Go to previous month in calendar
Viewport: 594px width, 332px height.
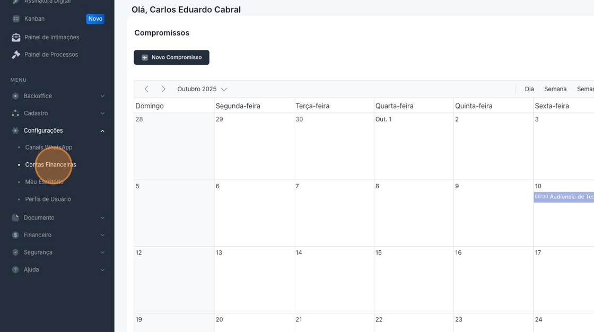click(146, 89)
